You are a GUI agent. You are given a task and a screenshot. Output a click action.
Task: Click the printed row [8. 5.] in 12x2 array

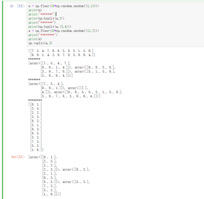pyautogui.click(x=36, y=133)
